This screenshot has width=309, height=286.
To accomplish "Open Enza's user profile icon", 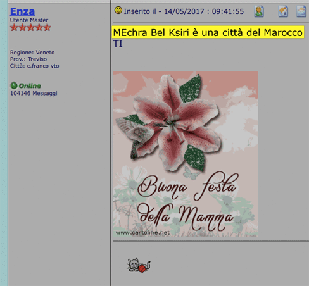I will 259,11.
